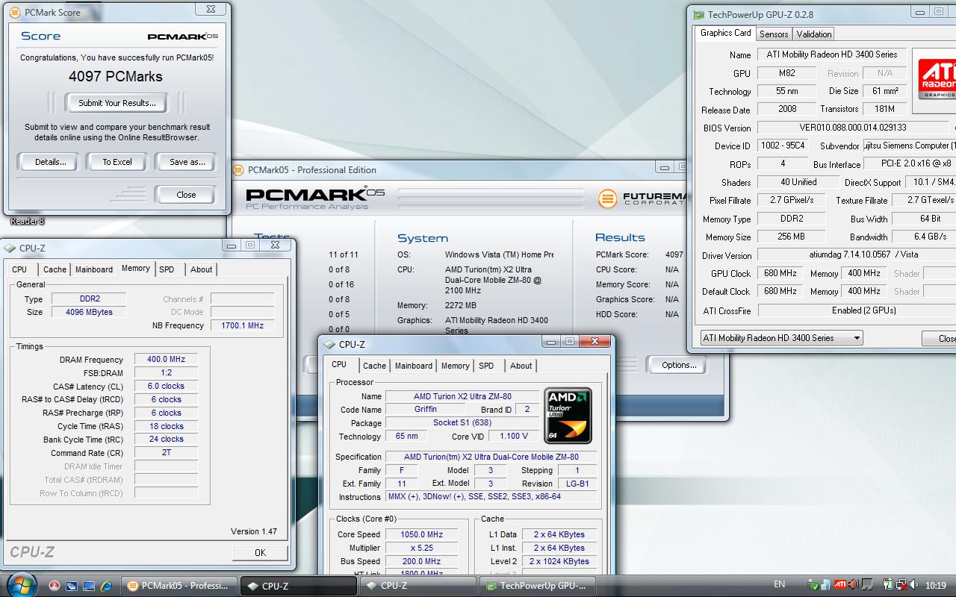The height and width of the screenshot is (597, 956).
Task: Click the 4097 PCMarks score text
Action: [116, 76]
